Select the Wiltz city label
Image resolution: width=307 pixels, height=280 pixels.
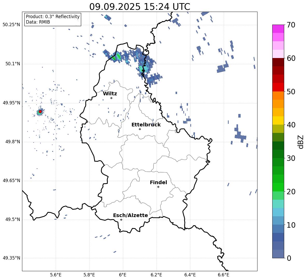coord(110,94)
